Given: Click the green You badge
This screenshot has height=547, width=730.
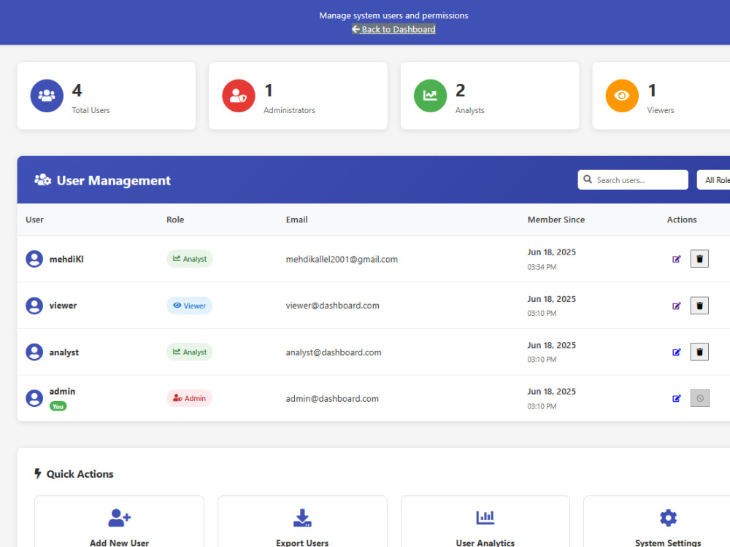Looking at the screenshot, I should click(x=58, y=406).
